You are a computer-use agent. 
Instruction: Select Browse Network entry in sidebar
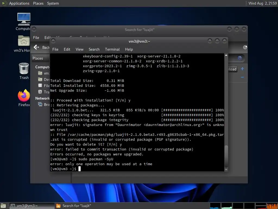[44, 104]
